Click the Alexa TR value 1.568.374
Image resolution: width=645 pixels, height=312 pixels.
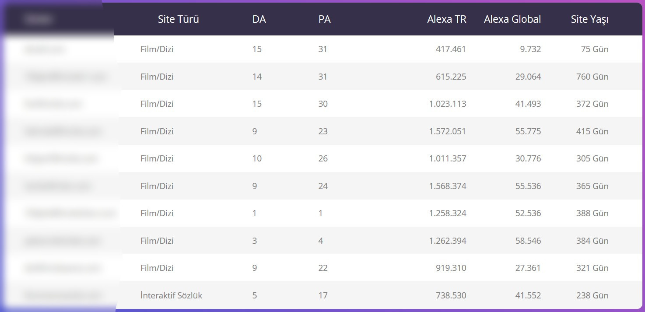[448, 186]
